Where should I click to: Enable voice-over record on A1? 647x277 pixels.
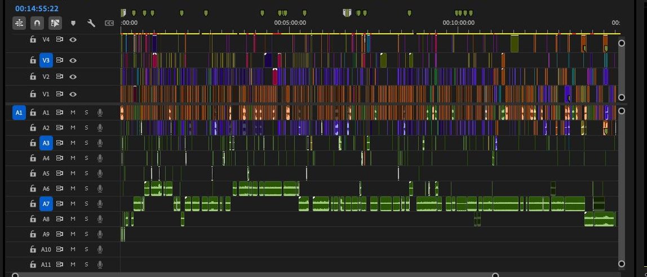[x=100, y=113]
